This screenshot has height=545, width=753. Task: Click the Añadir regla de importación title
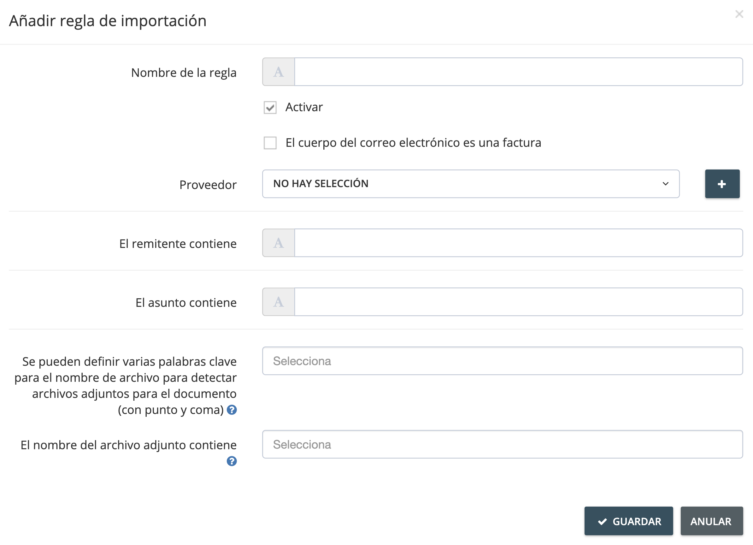click(108, 21)
